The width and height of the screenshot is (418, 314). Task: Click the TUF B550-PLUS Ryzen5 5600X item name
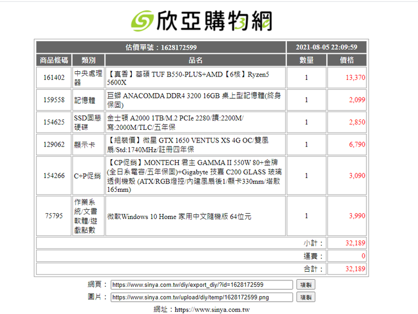[x=188, y=78]
